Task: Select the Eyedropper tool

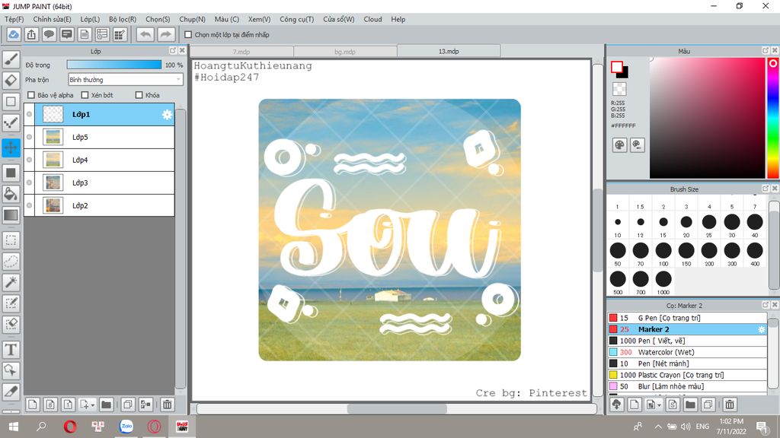Action: point(11,392)
